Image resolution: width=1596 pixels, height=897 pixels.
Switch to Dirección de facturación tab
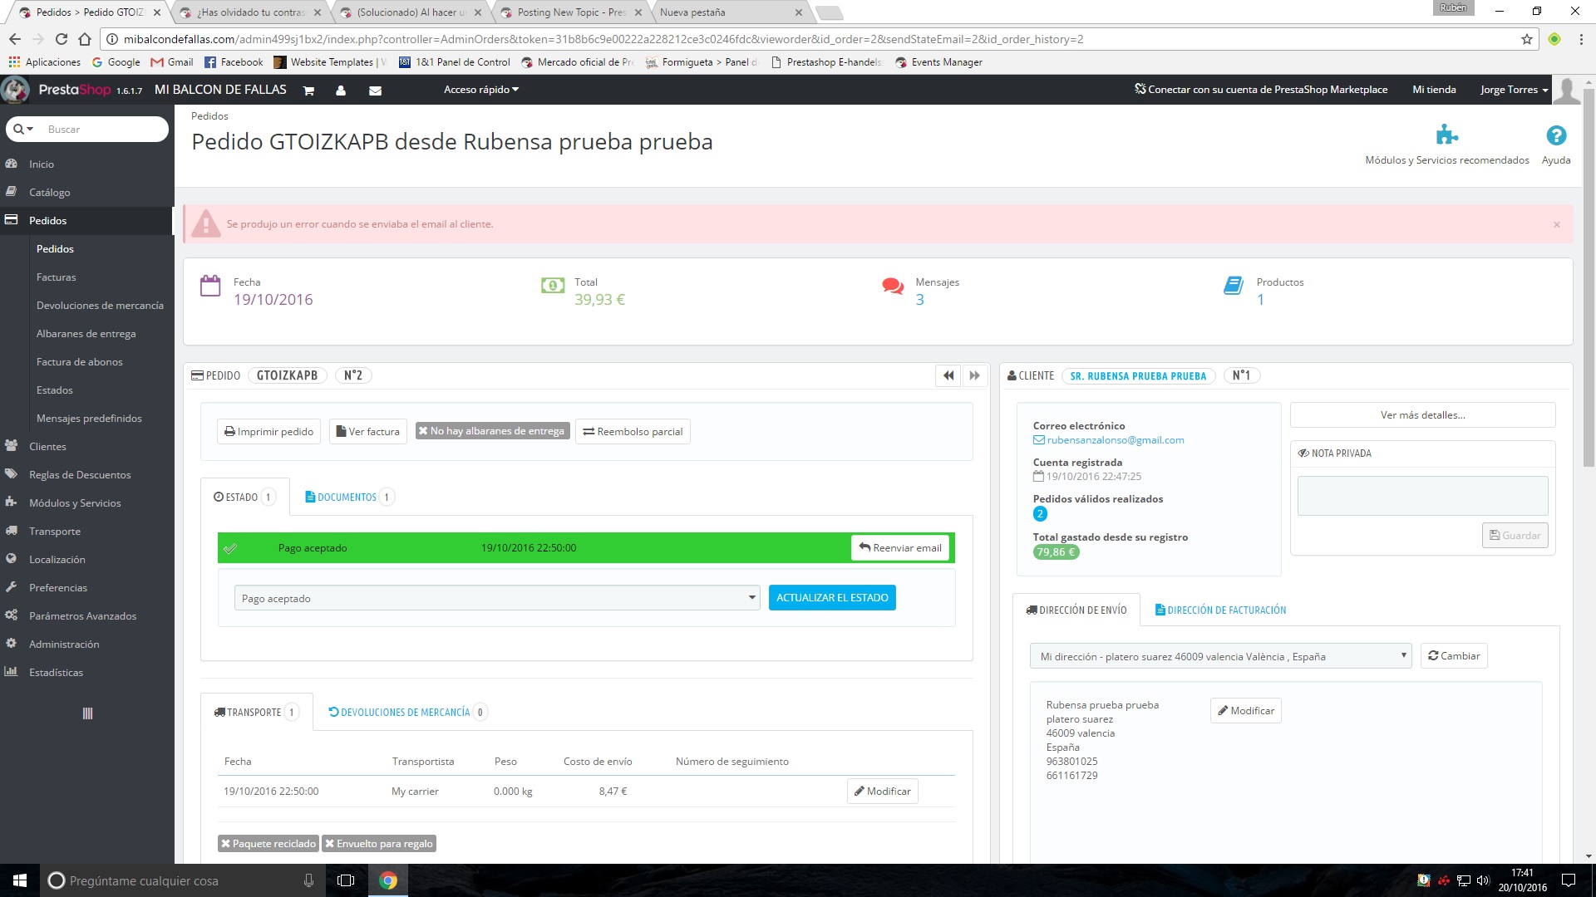(1220, 610)
